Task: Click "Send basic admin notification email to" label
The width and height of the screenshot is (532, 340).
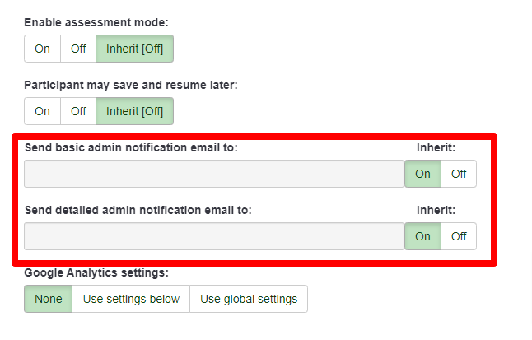Action: (131, 147)
